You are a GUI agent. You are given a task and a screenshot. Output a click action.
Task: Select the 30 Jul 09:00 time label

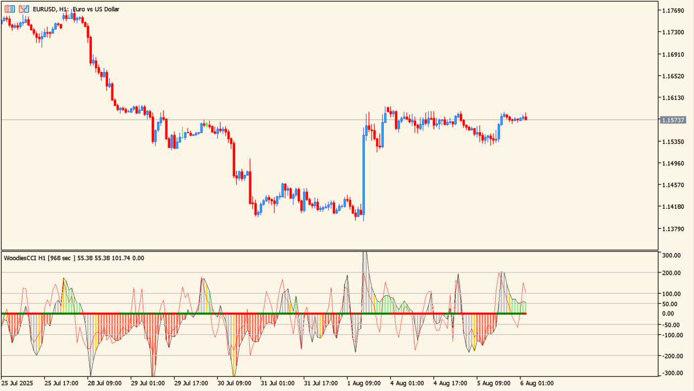pyautogui.click(x=233, y=383)
